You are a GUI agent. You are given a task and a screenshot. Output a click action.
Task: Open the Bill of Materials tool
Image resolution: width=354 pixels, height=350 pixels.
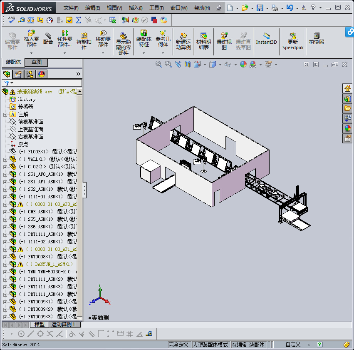[x=204, y=41]
